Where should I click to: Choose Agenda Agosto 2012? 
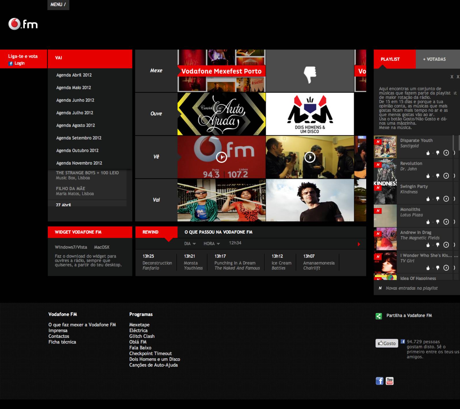click(x=76, y=126)
